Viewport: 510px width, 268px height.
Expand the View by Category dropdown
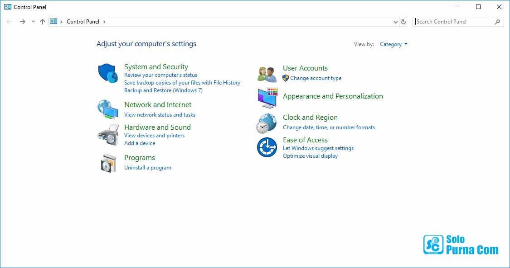tap(393, 44)
